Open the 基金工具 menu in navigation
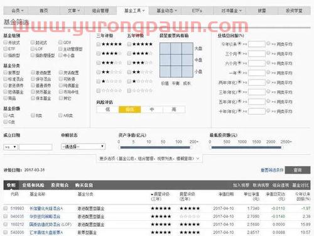The height and width of the screenshot is (236, 314). tap(133, 11)
